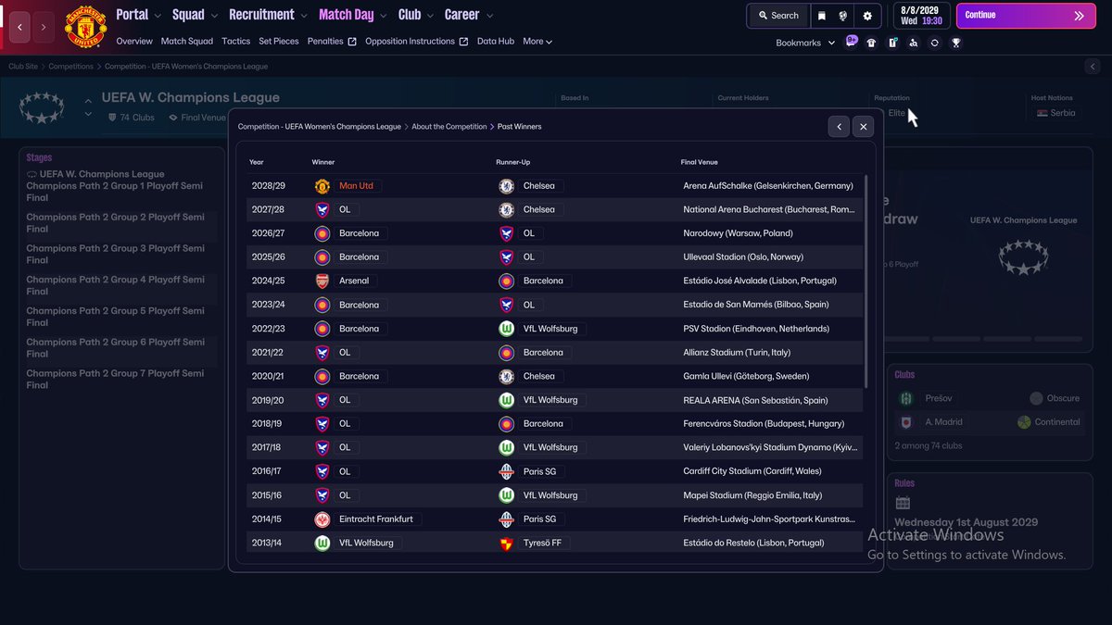
Task: Open the Overview tab
Action: (x=134, y=42)
